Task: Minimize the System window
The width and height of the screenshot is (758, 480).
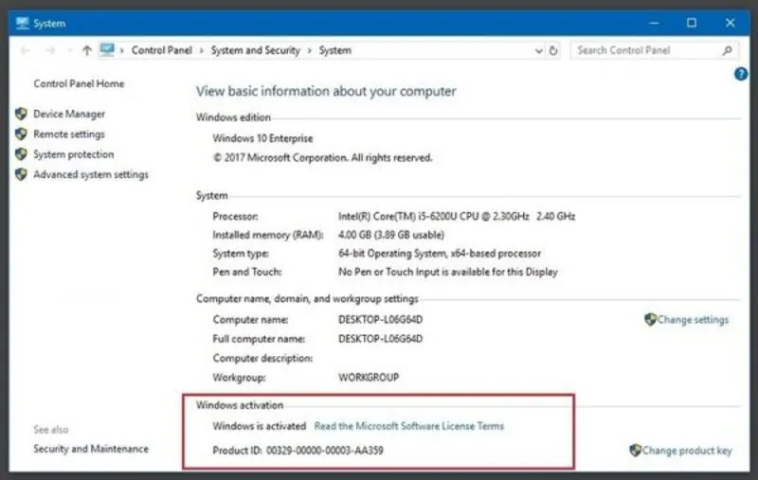Action: point(654,23)
